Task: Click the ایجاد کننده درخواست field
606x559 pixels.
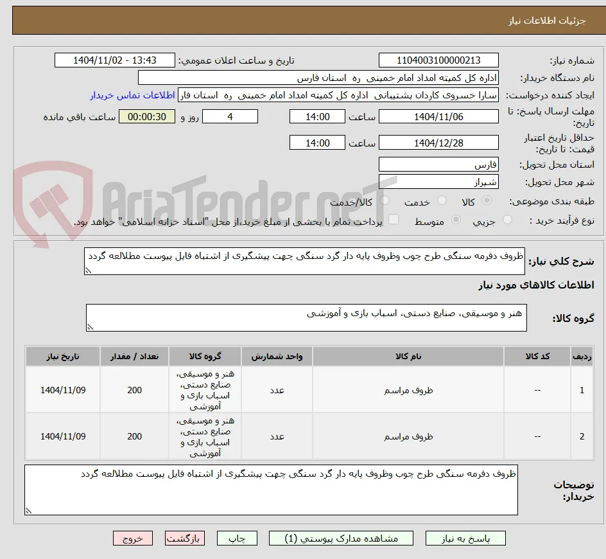Action: pyautogui.click(x=338, y=95)
